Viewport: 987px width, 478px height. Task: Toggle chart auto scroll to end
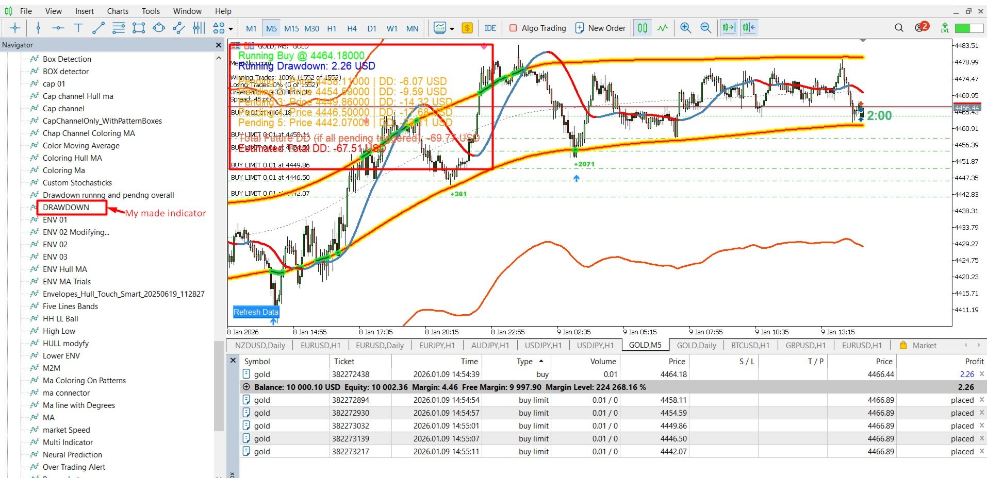click(x=729, y=28)
